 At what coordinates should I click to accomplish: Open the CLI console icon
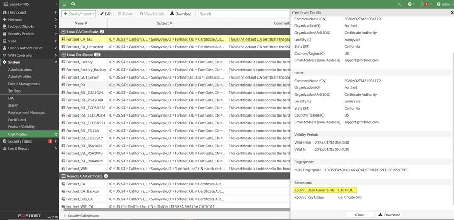pyautogui.click(x=400, y=4)
